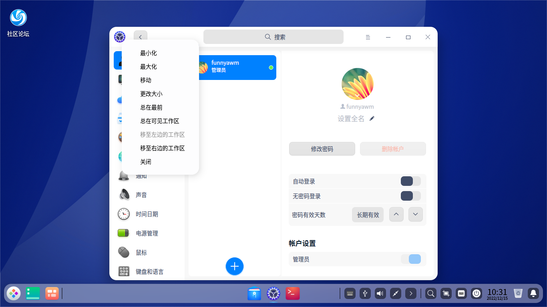Open the screenshot tool from the taskbar
The width and height of the screenshot is (547, 307).
pos(446,293)
